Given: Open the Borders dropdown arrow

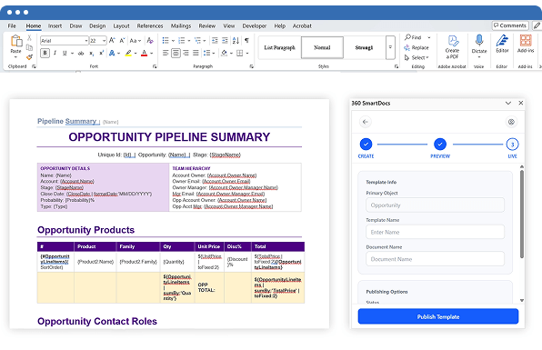Looking at the screenshot, I should (x=247, y=54).
